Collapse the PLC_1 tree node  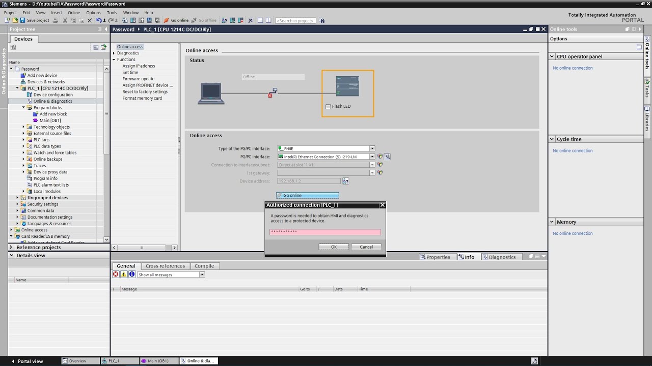point(17,88)
